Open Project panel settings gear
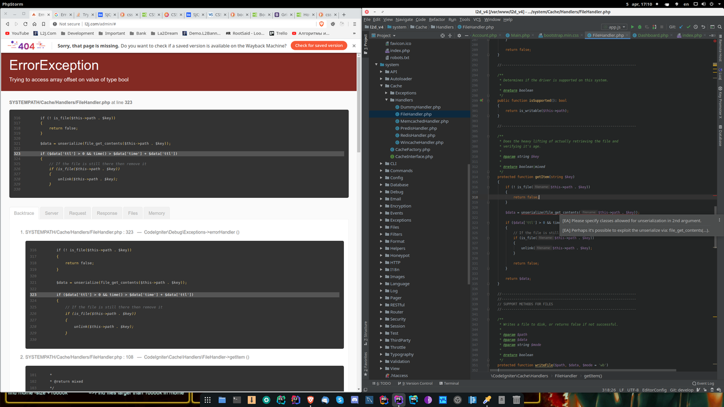 [x=459, y=36]
